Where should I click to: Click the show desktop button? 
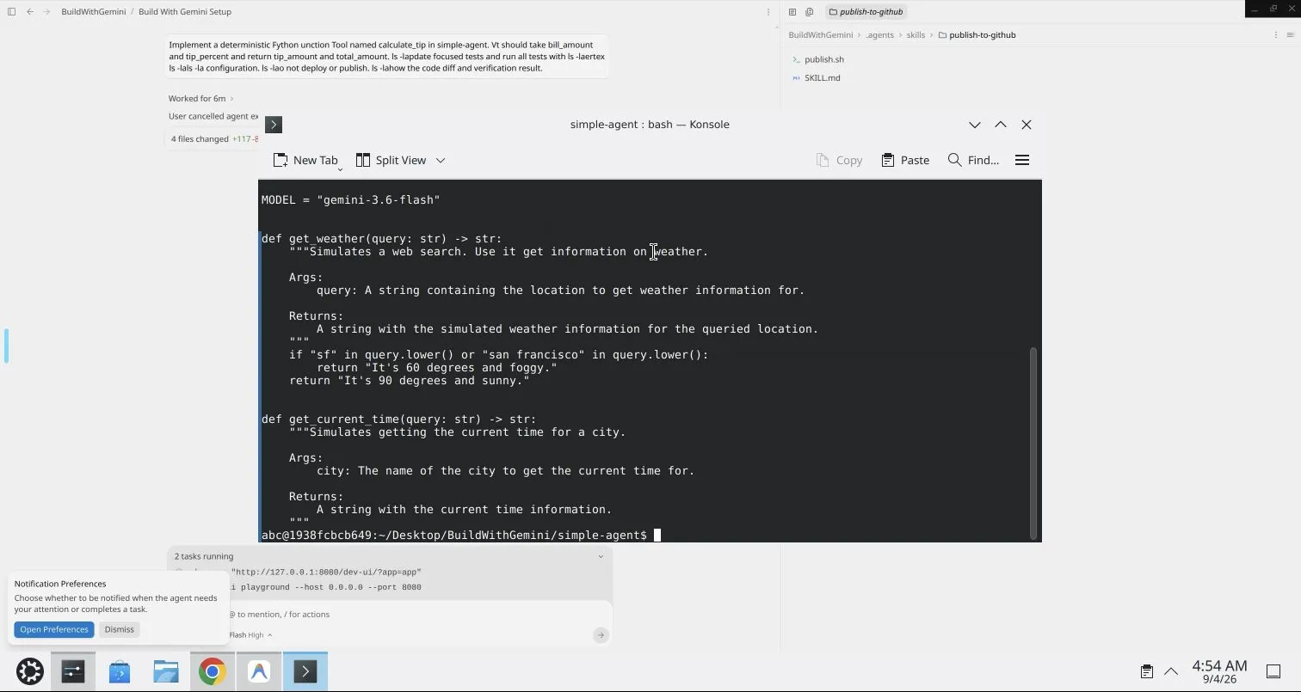tap(1273, 671)
